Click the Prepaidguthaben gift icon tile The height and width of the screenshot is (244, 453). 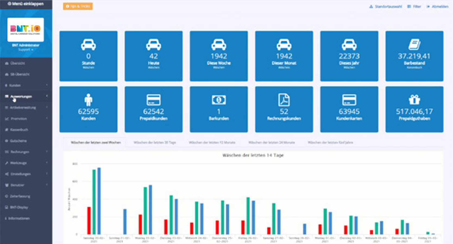(x=414, y=109)
